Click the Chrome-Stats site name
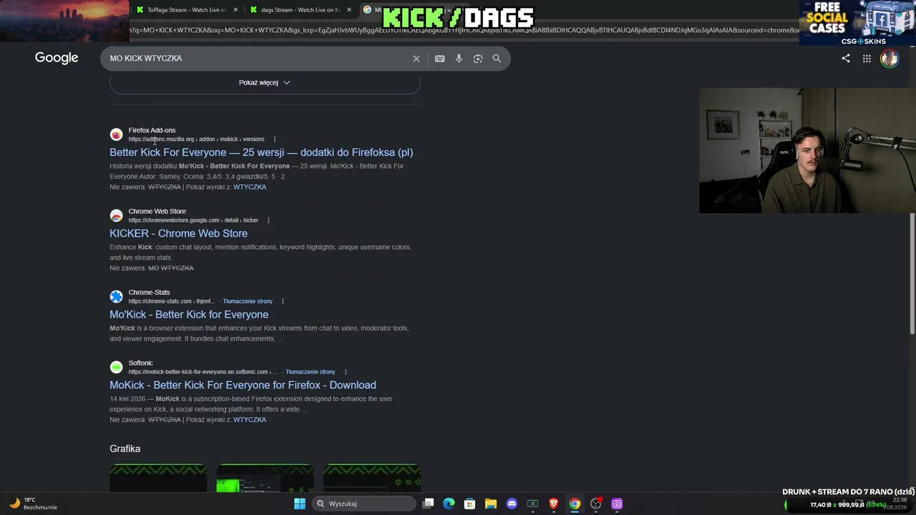 (x=149, y=292)
